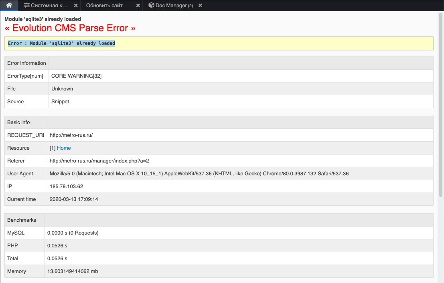Click the cube icon on Doc Manager tab
Image resolution: width=444 pixels, height=283 pixels.
coord(151,5)
